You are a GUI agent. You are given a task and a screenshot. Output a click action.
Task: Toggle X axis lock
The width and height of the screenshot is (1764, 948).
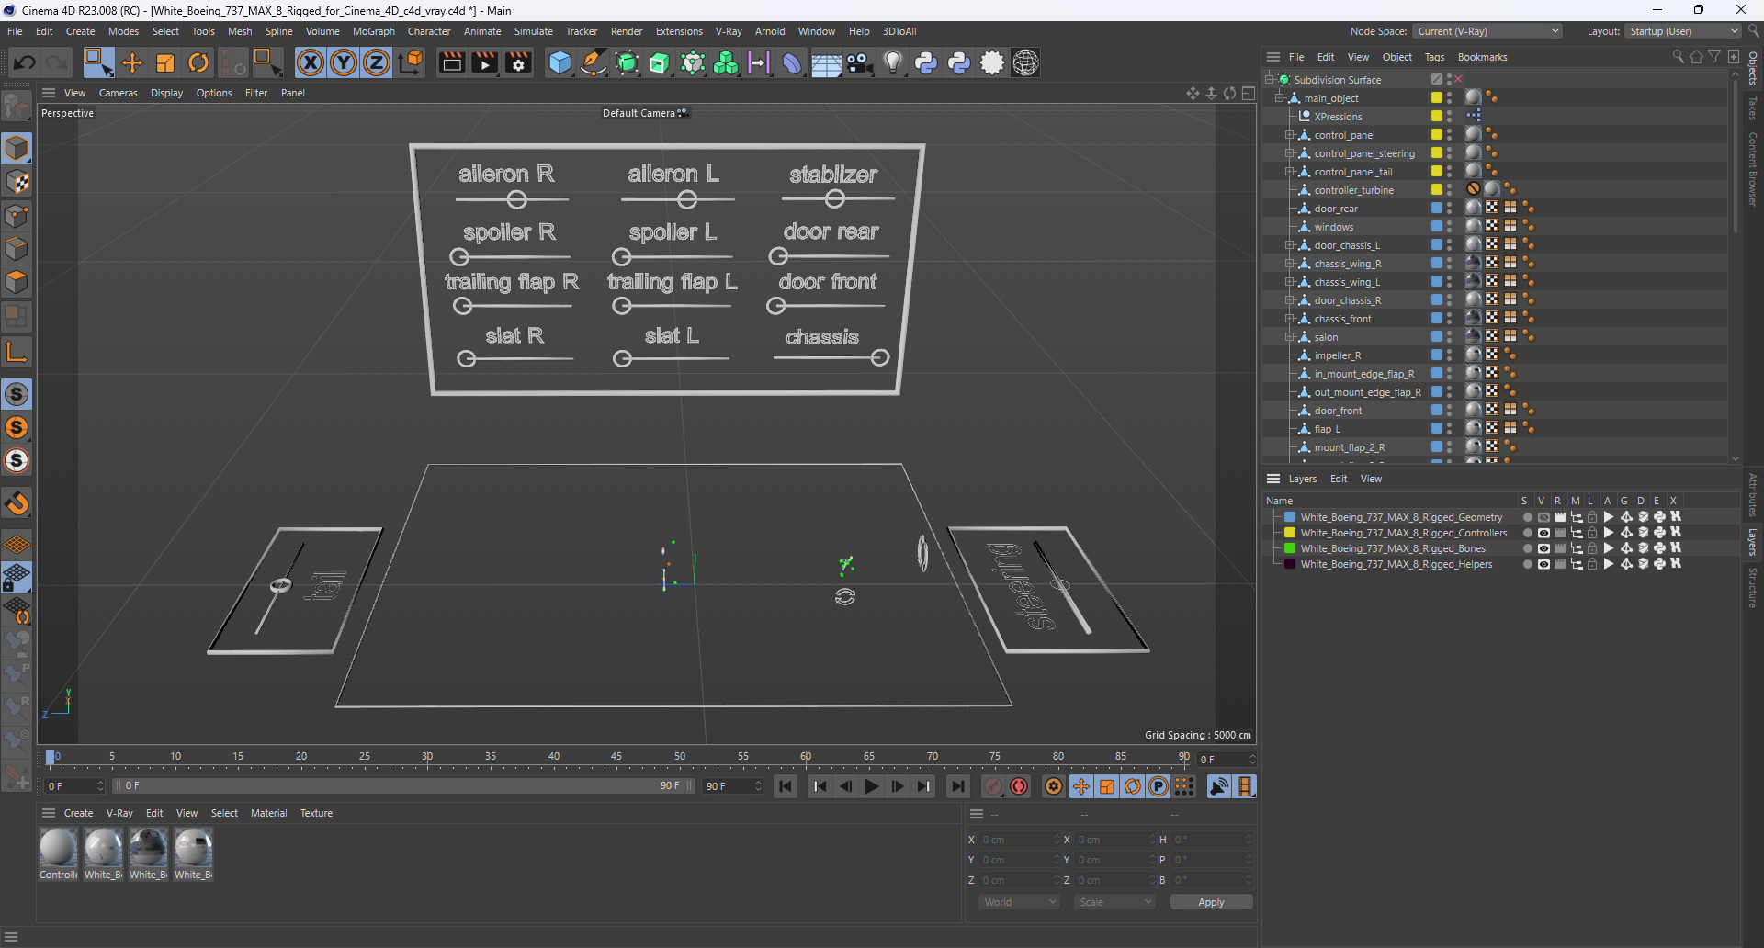[311, 62]
